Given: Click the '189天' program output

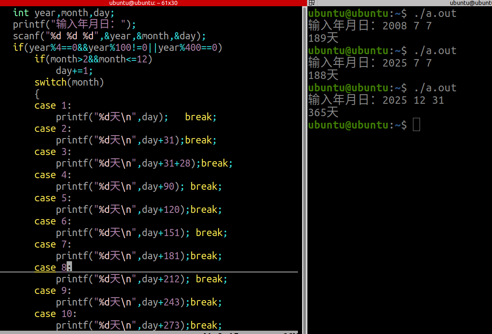Looking at the screenshot, I should pos(322,38).
